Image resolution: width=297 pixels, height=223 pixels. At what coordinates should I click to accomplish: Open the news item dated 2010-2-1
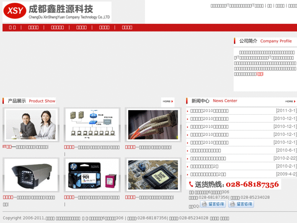click(204, 167)
